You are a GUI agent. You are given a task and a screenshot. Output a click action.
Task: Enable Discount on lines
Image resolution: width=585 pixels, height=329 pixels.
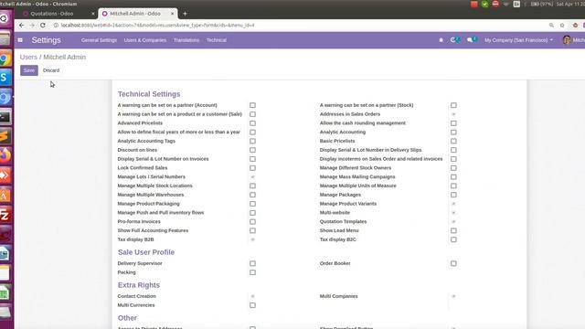tap(252, 150)
